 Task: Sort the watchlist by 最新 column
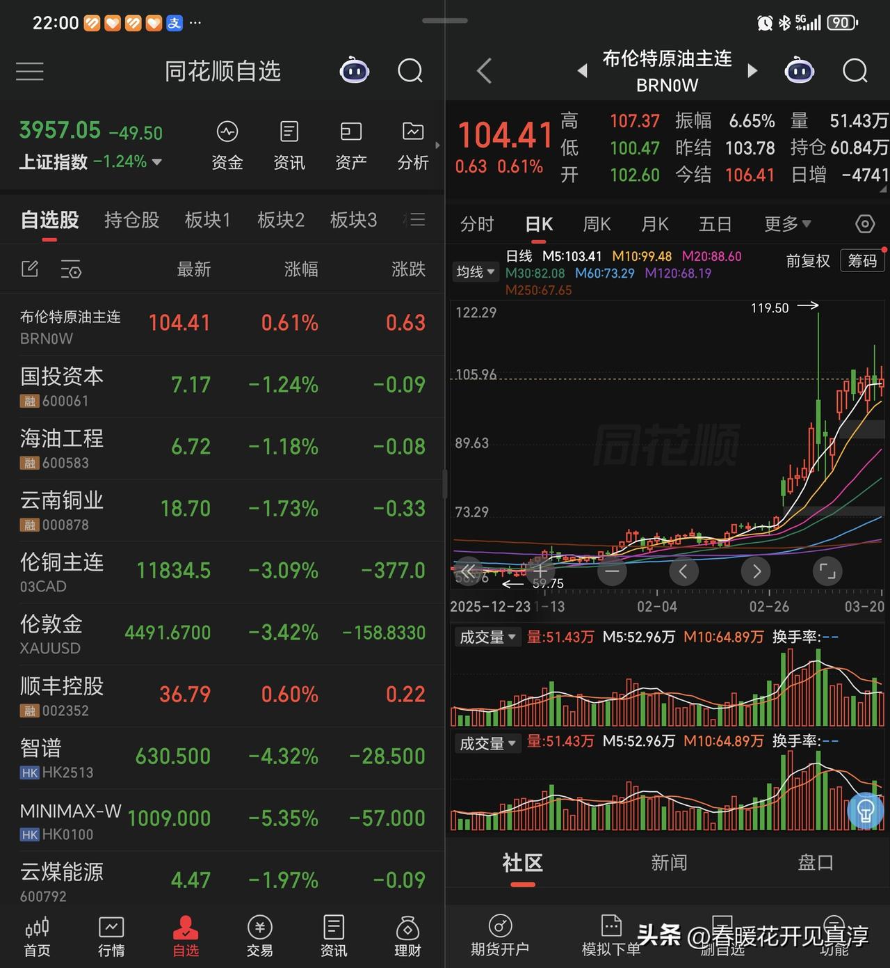193,269
